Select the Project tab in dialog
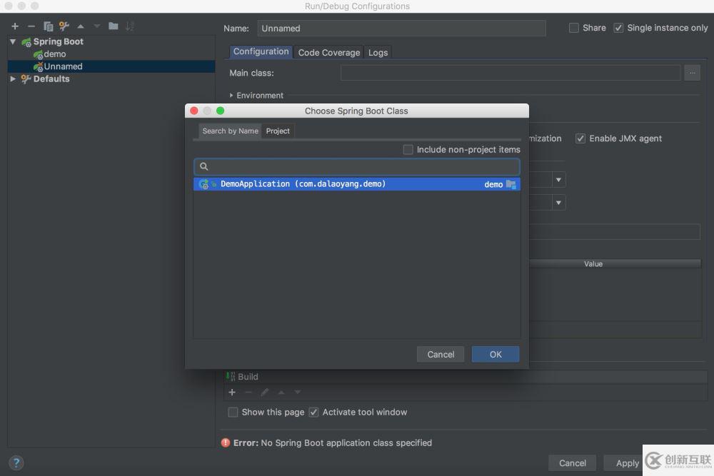 tap(278, 131)
